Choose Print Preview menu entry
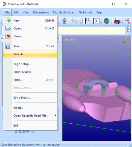 tap(30, 72)
